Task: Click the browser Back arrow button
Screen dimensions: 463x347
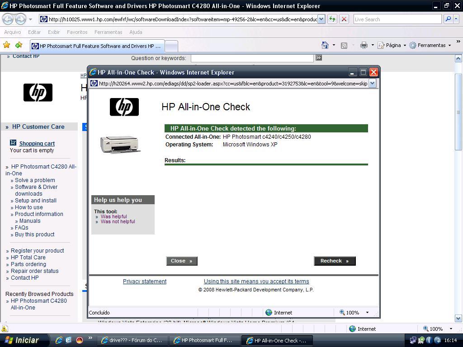Action: [x=8, y=19]
